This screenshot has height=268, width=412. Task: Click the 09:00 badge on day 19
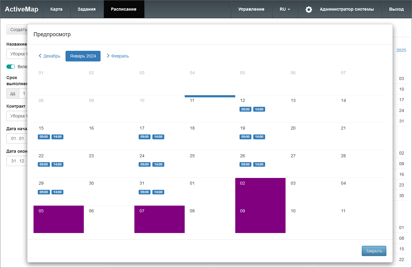click(x=245, y=137)
